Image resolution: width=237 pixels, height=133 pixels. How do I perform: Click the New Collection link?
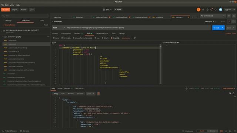click(9, 25)
